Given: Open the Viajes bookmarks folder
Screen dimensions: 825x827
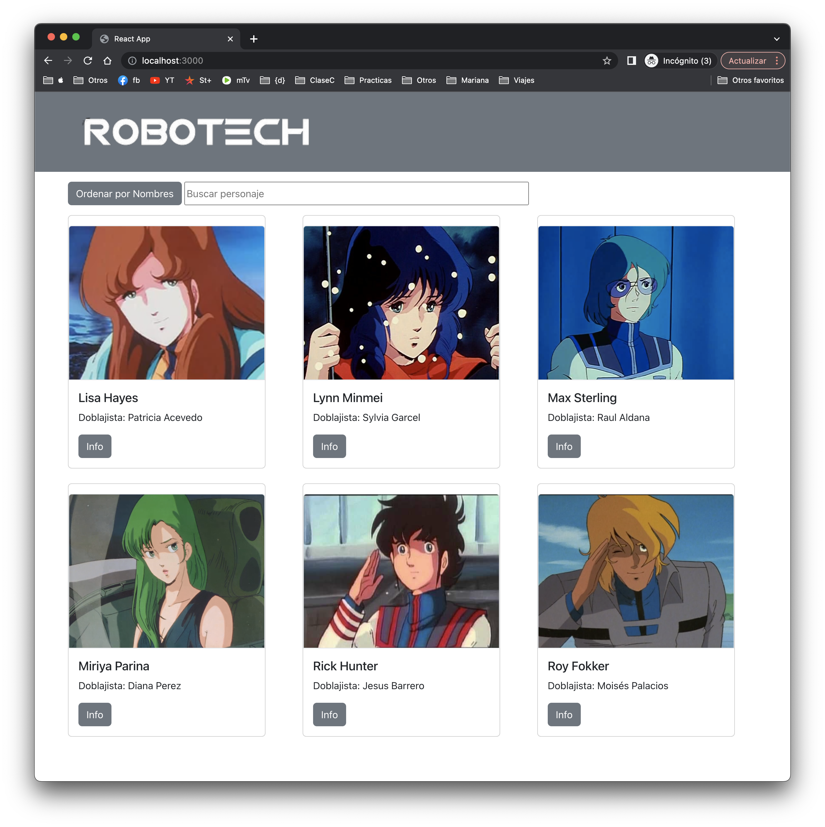Looking at the screenshot, I should click(517, 80).
